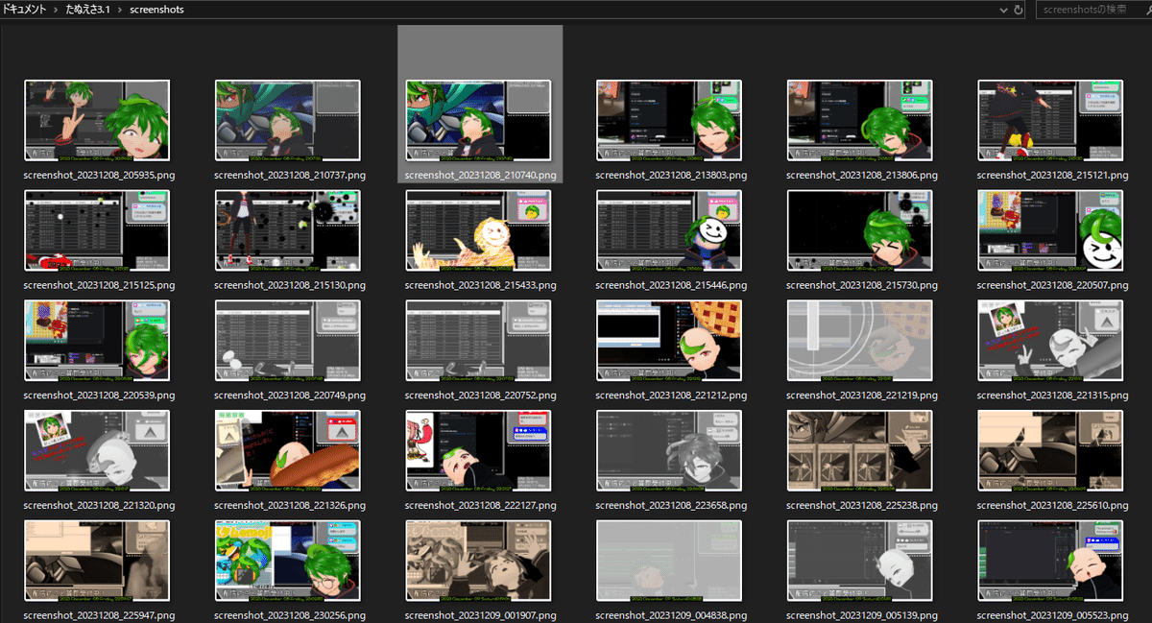Select thumbnail screenshot_20231209_005139.png

tap(860, 561)
